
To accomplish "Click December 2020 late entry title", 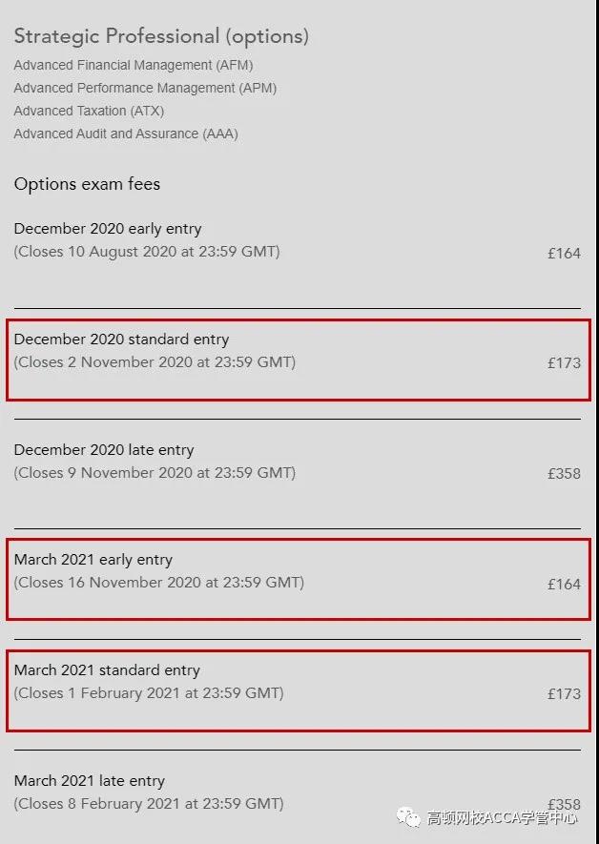I will [x=104, y=449].
